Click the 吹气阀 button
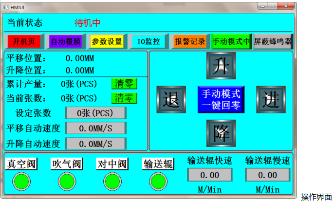This screenshot has width=334, height=201. pos(67,164)
